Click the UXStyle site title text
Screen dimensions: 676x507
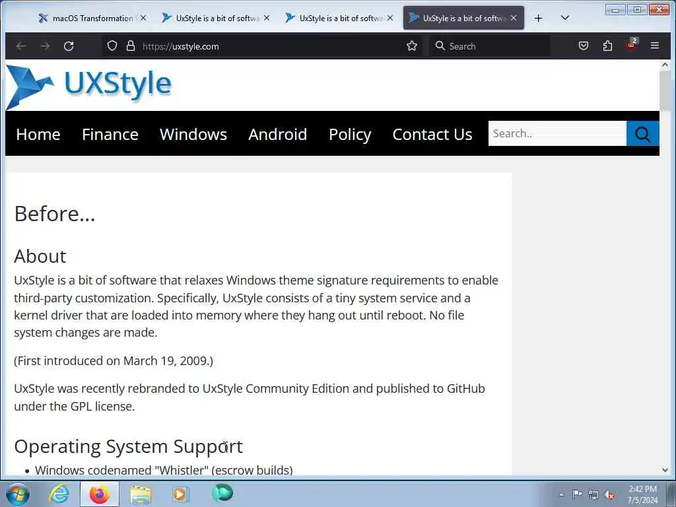(x=118, y=84)
